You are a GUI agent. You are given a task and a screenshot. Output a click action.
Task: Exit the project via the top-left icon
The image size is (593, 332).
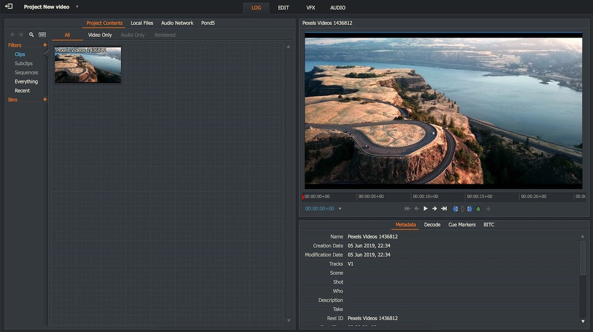click(x=8, y=6)
